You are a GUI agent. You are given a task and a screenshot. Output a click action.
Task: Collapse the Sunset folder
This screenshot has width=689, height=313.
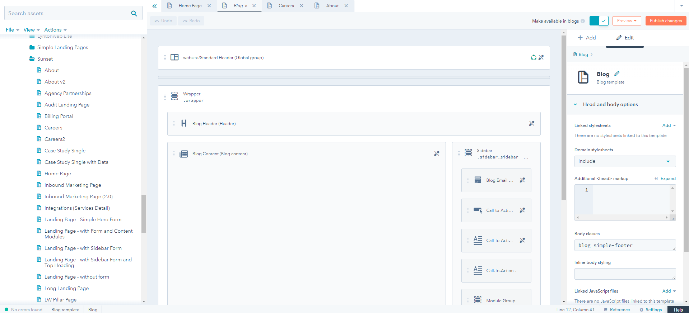click(x=32, y=59)
